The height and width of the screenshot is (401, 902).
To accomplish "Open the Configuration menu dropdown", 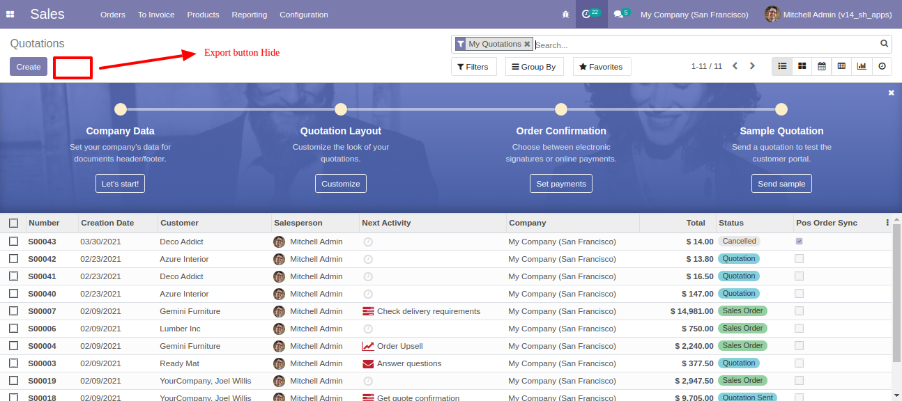I will tap(304, 15).
